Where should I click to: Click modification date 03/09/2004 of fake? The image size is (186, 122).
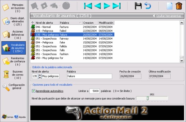coord(106,42)
